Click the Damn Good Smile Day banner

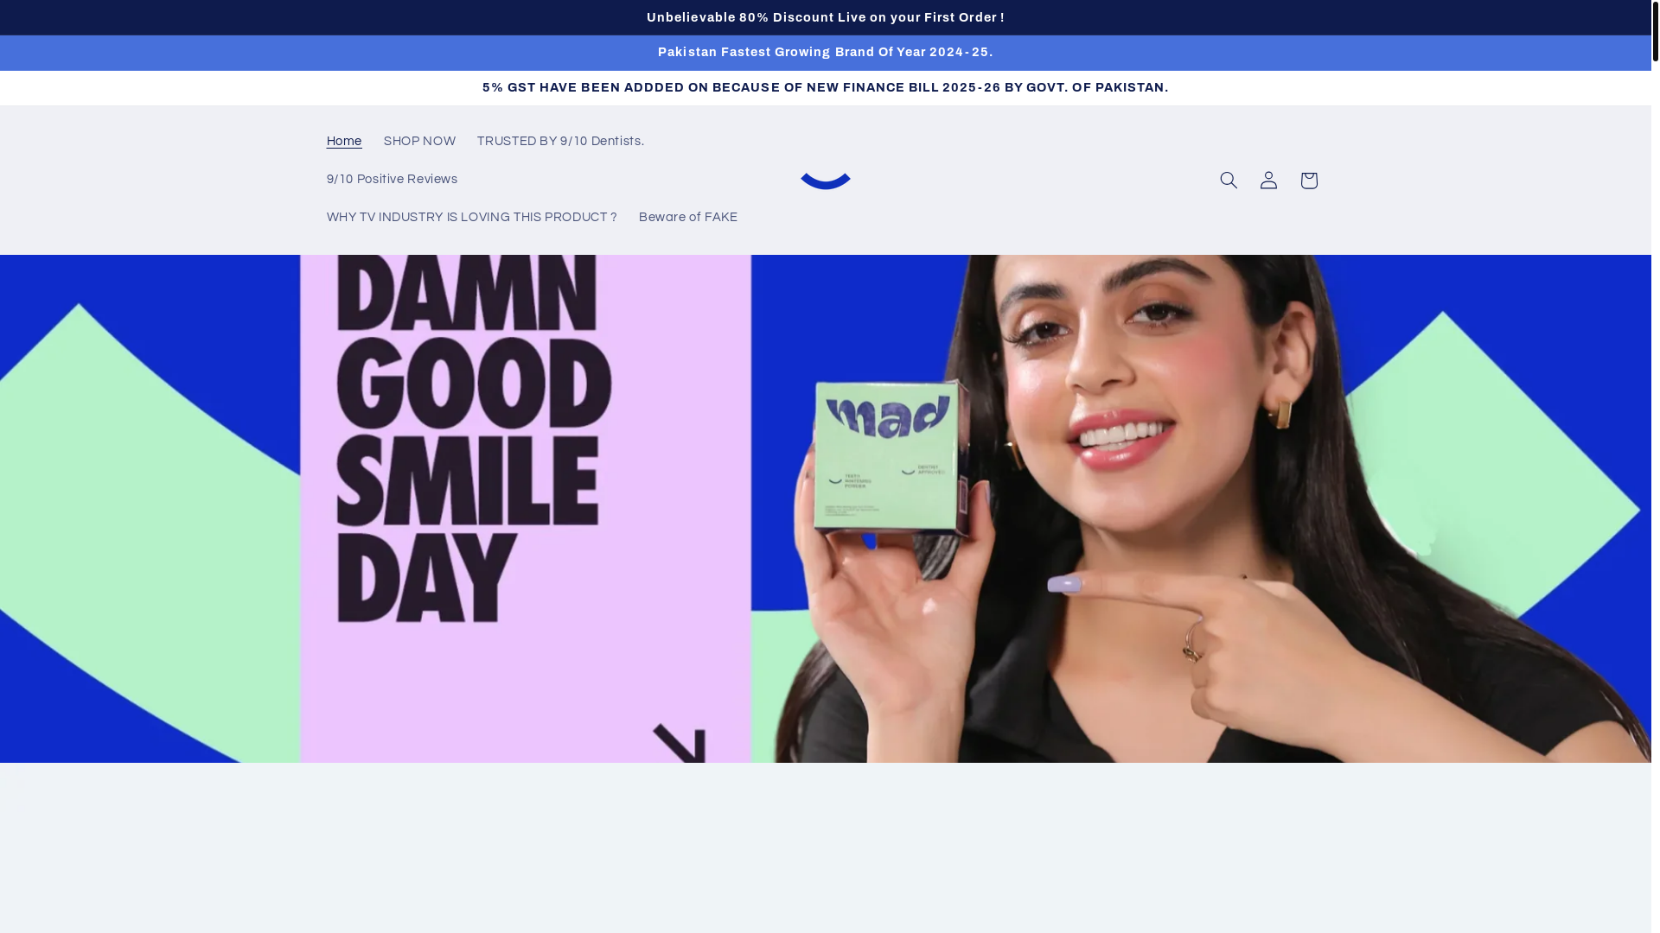click(x=826, y=508)
